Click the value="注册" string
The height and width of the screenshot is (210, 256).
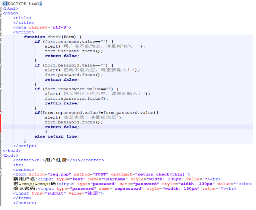(85, 193)
